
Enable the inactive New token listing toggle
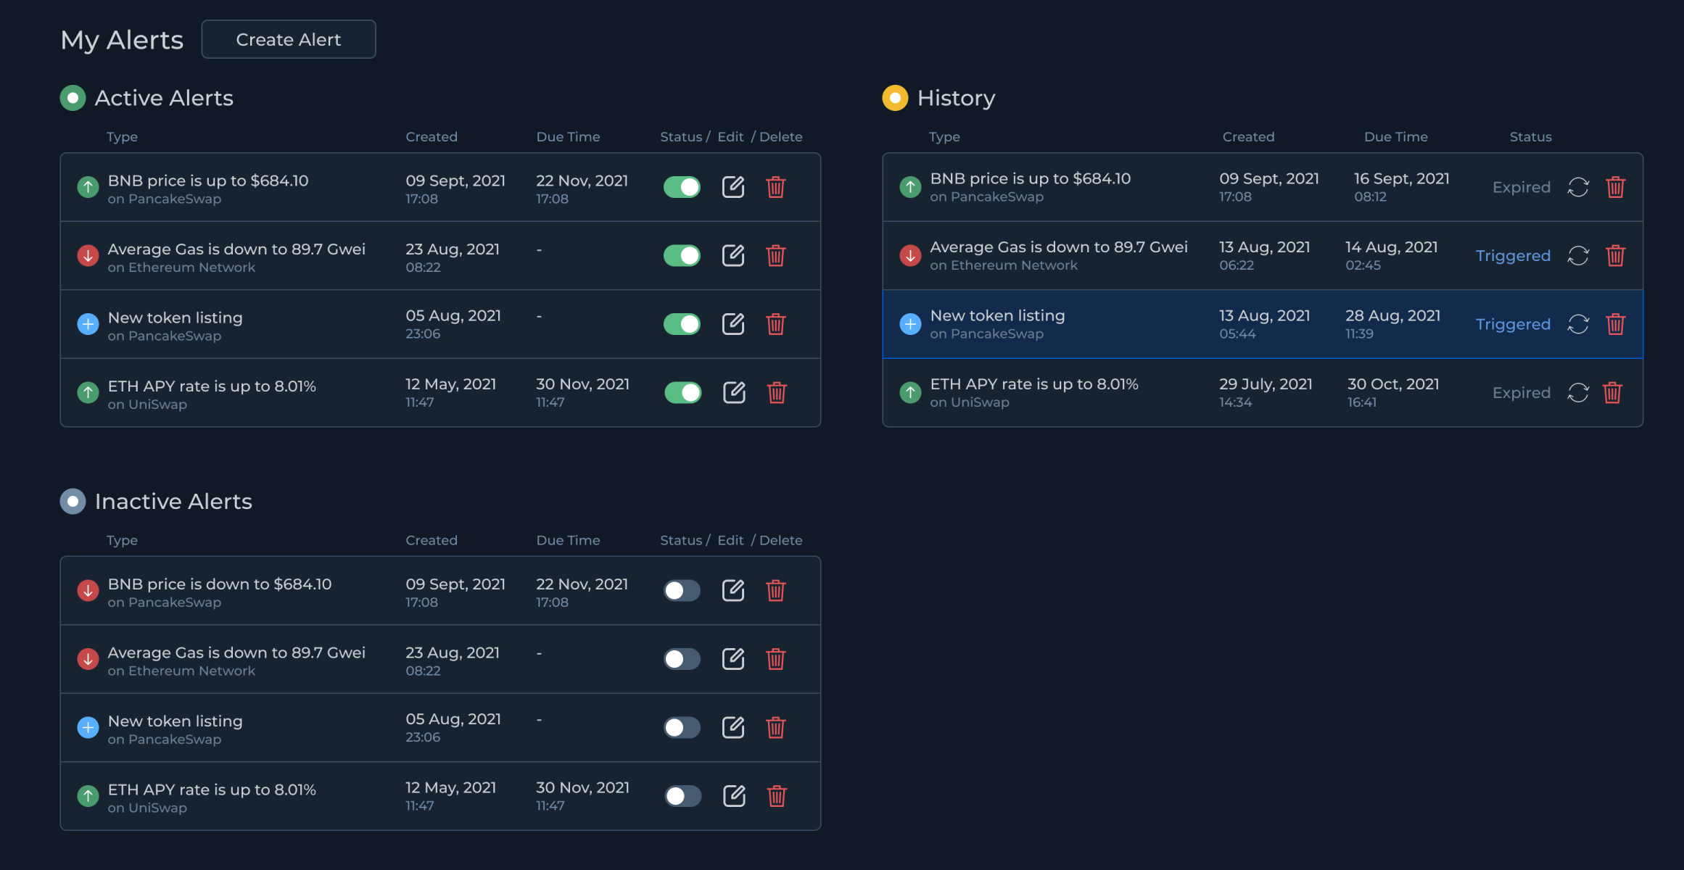point(682,727)
